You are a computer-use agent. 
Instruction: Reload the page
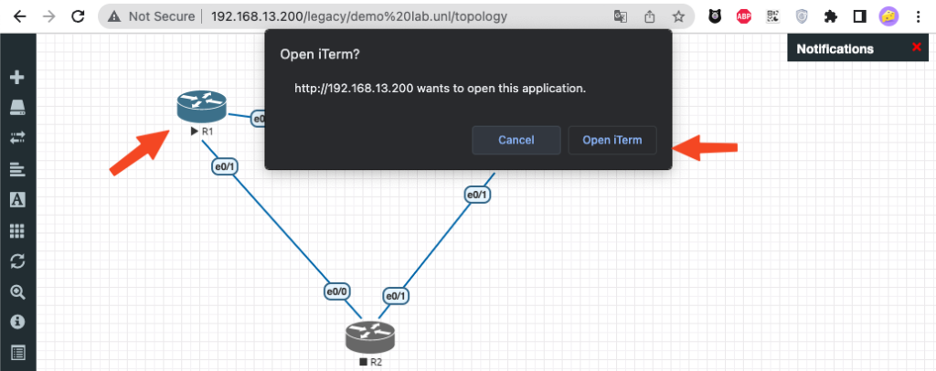point(78,16)
